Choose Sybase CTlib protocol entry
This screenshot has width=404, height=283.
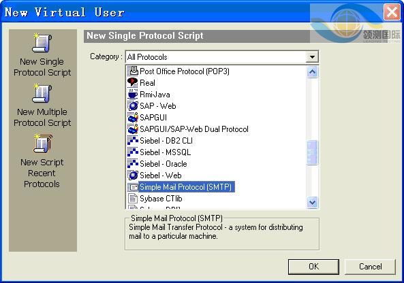point(161,199)
